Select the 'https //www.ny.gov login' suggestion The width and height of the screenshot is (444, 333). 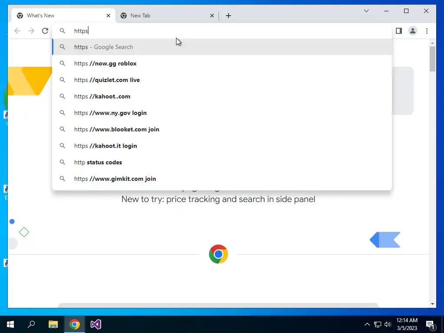pyautogui.click(x=222, y=113)
